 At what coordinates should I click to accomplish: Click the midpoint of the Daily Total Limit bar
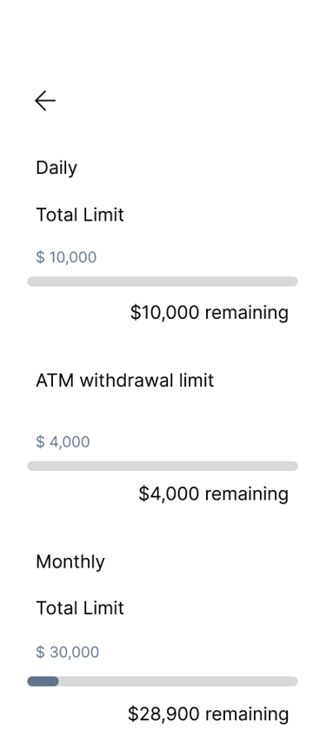point(163,282)
